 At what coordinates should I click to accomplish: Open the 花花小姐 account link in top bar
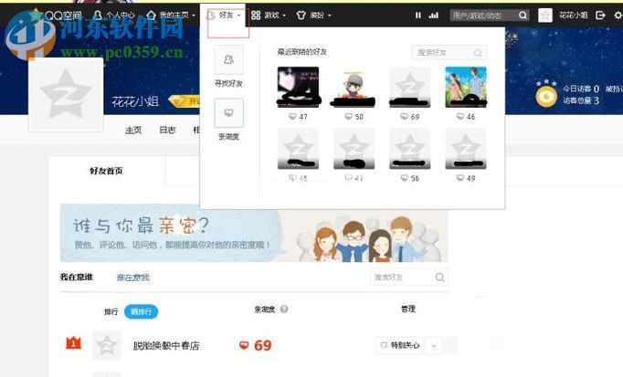573,16
